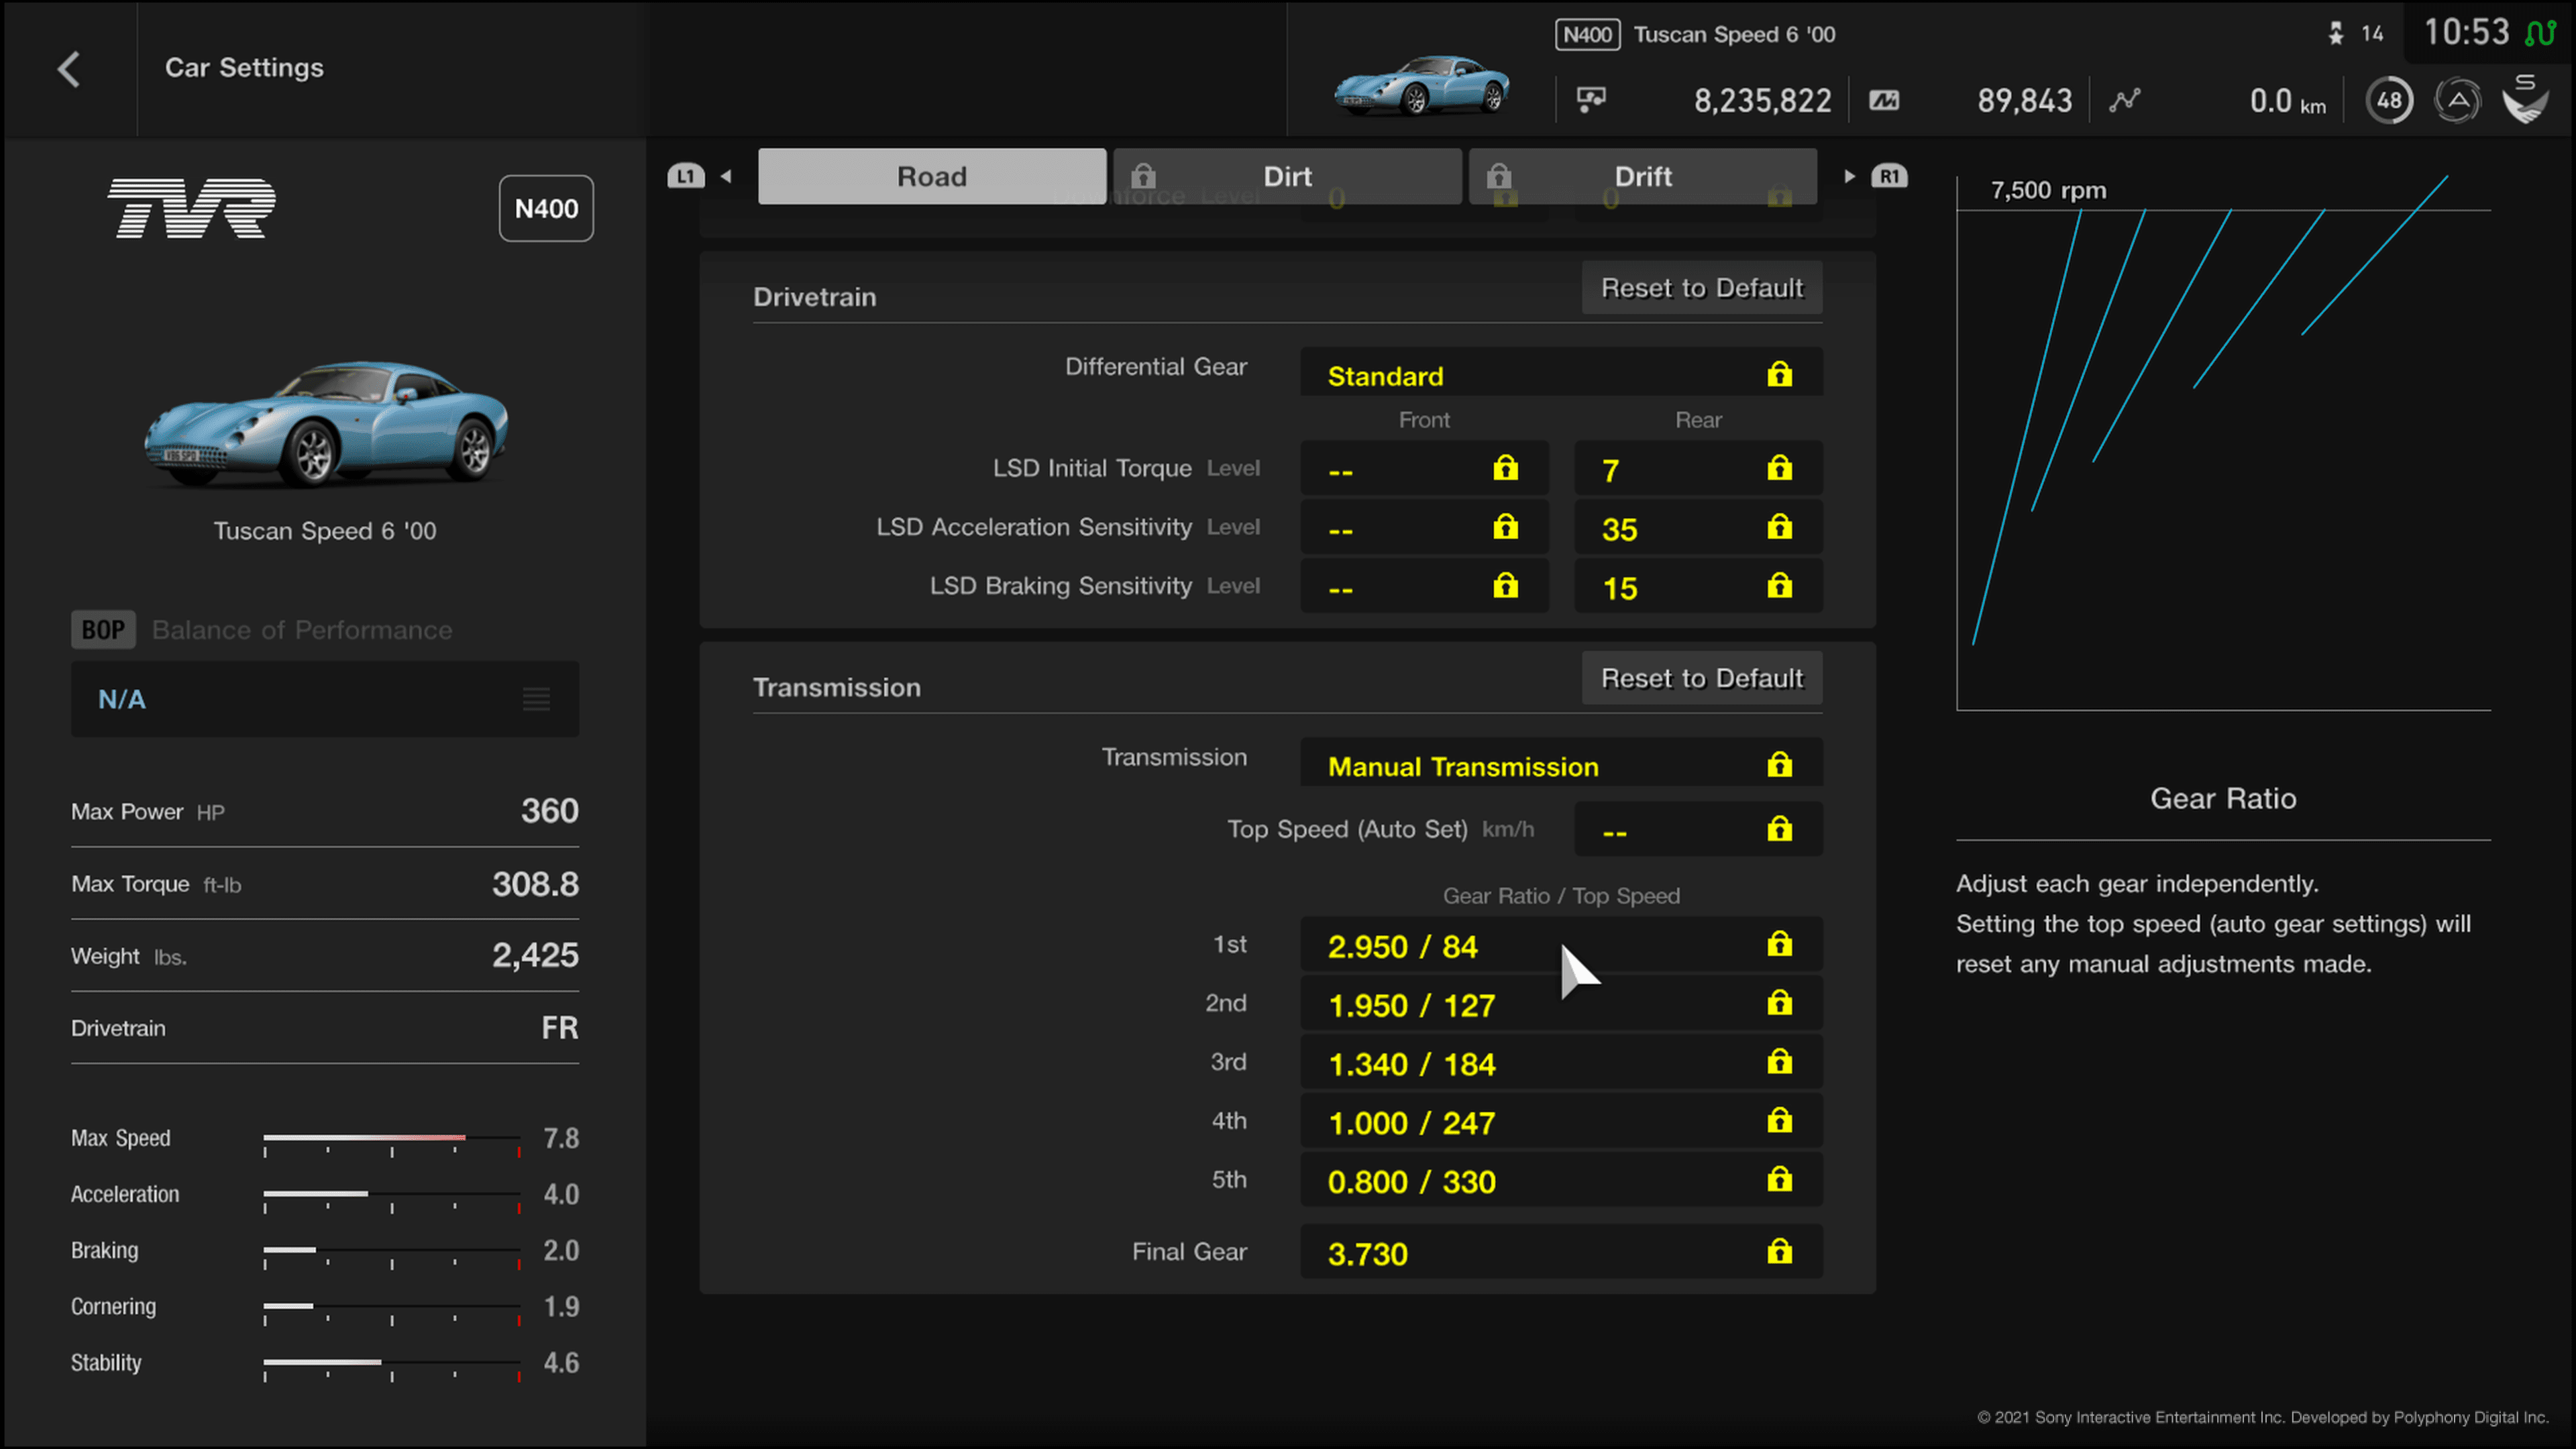
Task: Click the N400 class badge under TVR logo
Action: coord(546,208)
